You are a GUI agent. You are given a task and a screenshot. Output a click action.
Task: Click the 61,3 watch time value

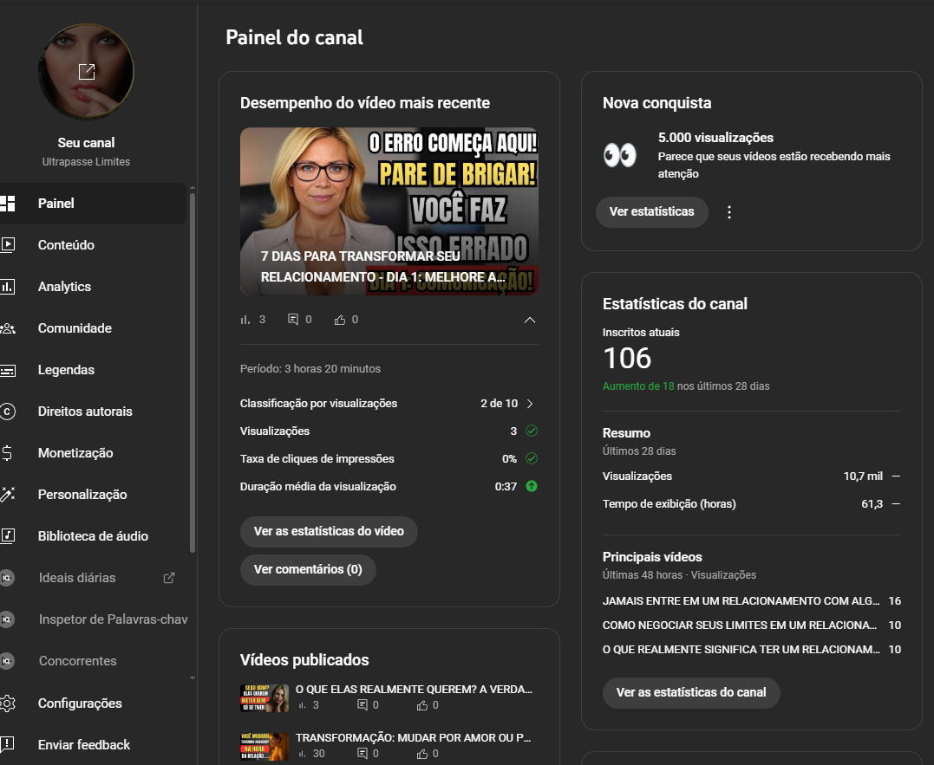click(x=872, y=504)
